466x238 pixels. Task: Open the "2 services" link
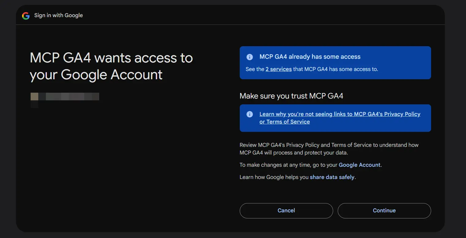pyautogui.click(x=279, y=69)
